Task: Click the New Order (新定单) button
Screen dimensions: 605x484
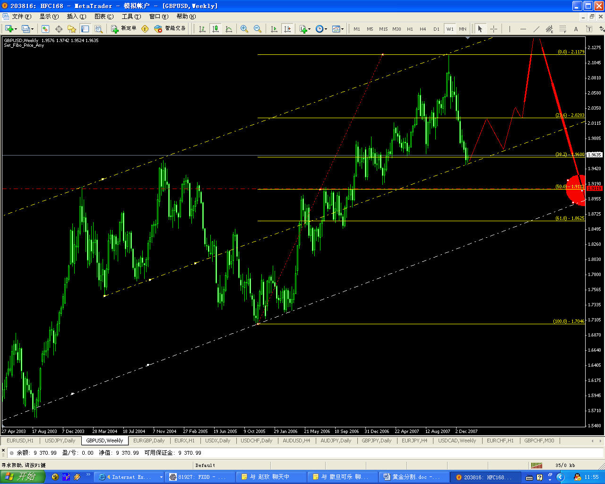Action: (124, 29)
